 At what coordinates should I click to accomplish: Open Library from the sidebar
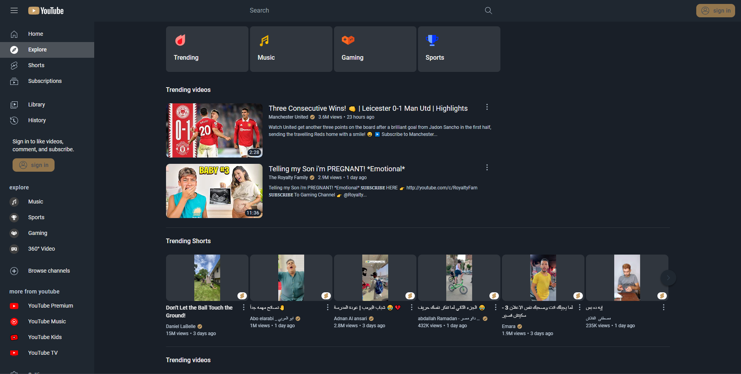point(47,105)
